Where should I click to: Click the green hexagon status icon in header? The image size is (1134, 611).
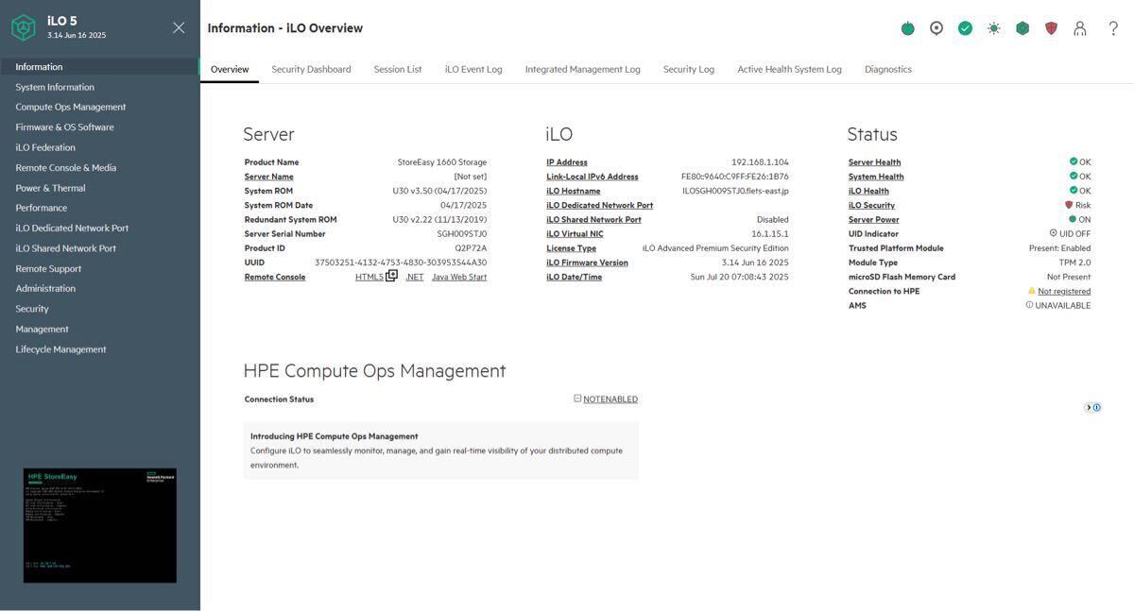click(1022, 28)
